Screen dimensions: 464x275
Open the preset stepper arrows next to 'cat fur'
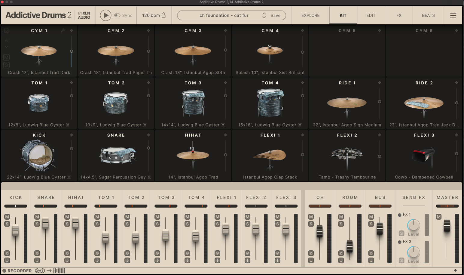coord(264,15)
